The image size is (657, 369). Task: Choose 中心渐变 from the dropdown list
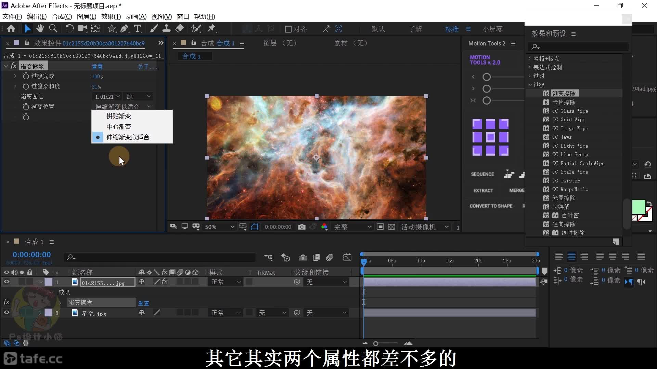[132, 127]
